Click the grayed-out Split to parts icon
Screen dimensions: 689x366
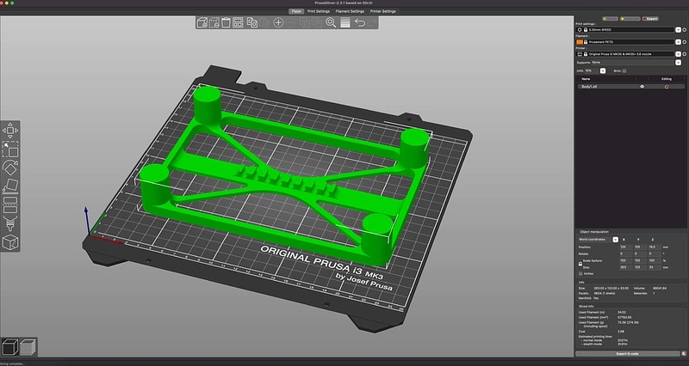pos(316,22)
